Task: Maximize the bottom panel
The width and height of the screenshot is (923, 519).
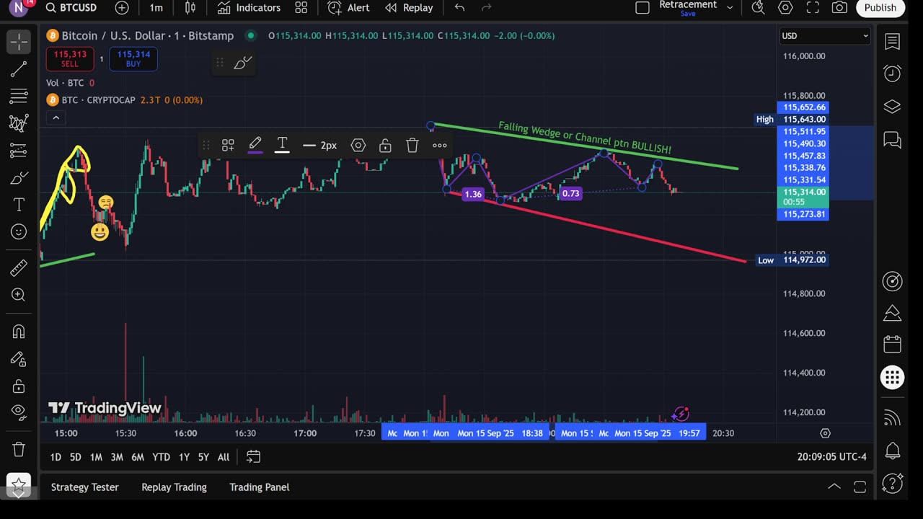Action: [x=860, y=487]
